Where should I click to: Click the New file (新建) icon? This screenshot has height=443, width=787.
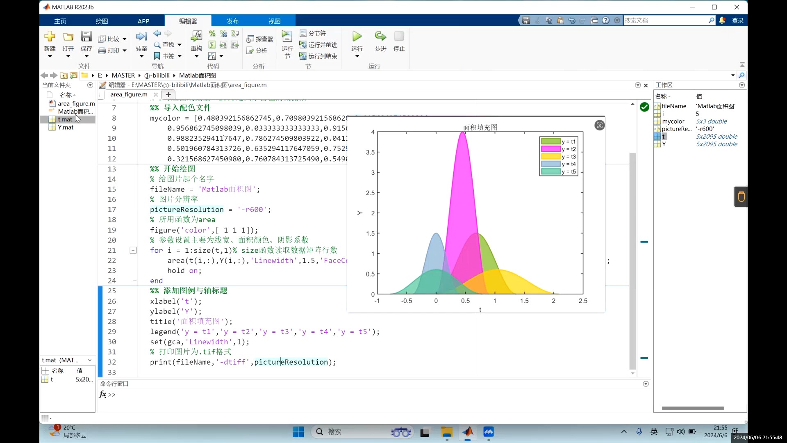click(50, 37)
